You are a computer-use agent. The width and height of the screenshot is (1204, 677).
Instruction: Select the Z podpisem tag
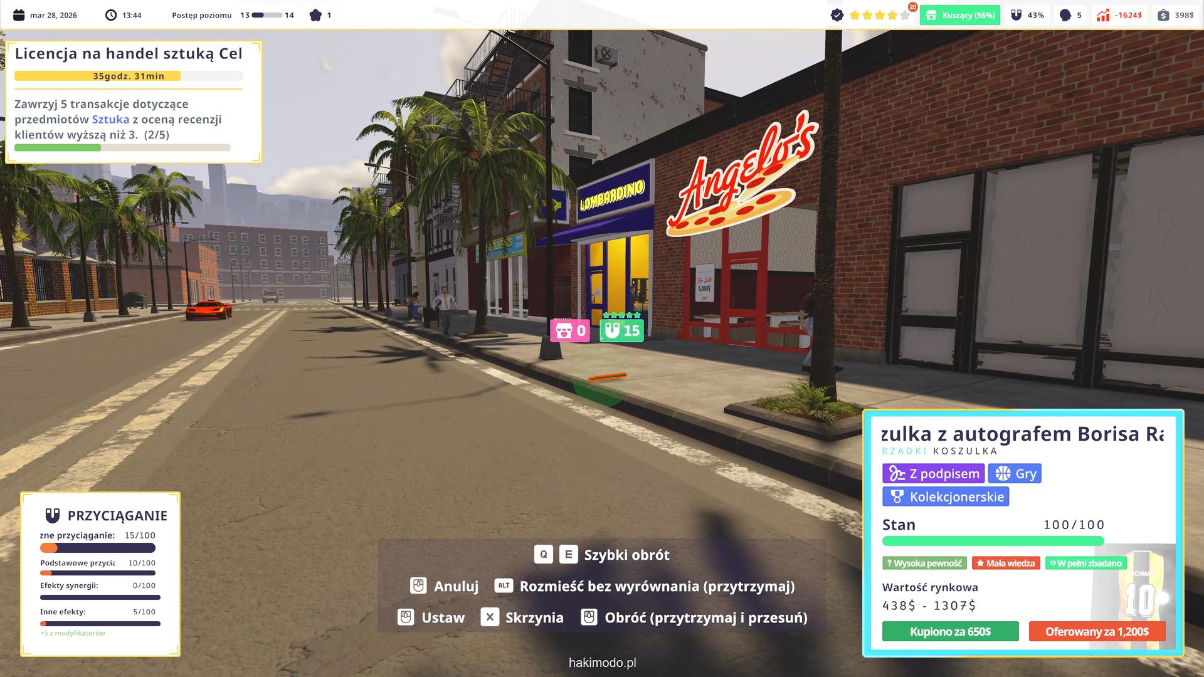(933, 474)
